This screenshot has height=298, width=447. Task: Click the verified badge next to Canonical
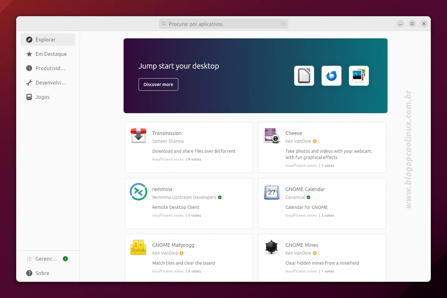[308, 197]
